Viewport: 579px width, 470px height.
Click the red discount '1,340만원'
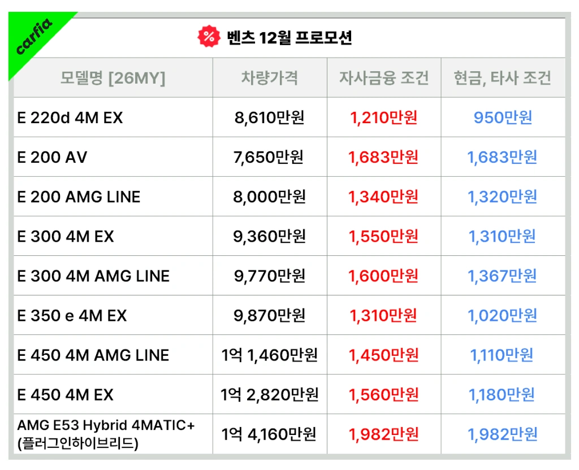(x=384, y=197)
